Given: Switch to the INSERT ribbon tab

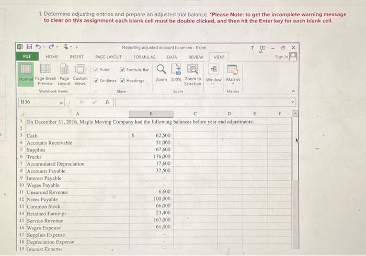Looking at the screenshot, I should 76,56.
